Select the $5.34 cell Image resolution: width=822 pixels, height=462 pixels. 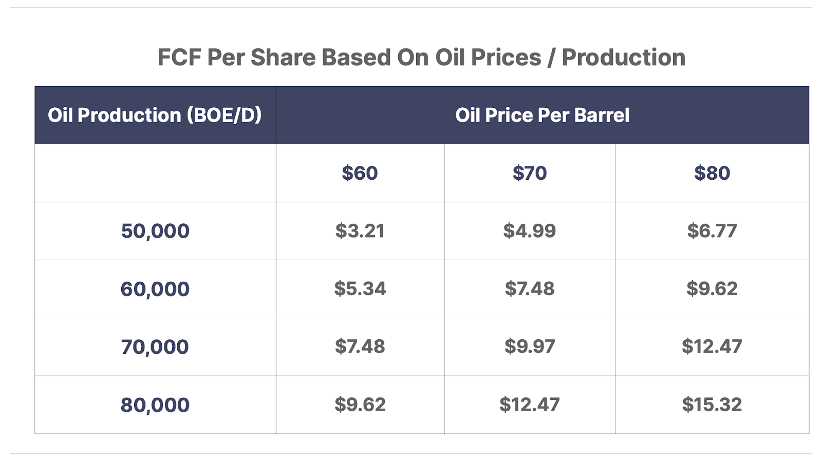tap(360, 289)
